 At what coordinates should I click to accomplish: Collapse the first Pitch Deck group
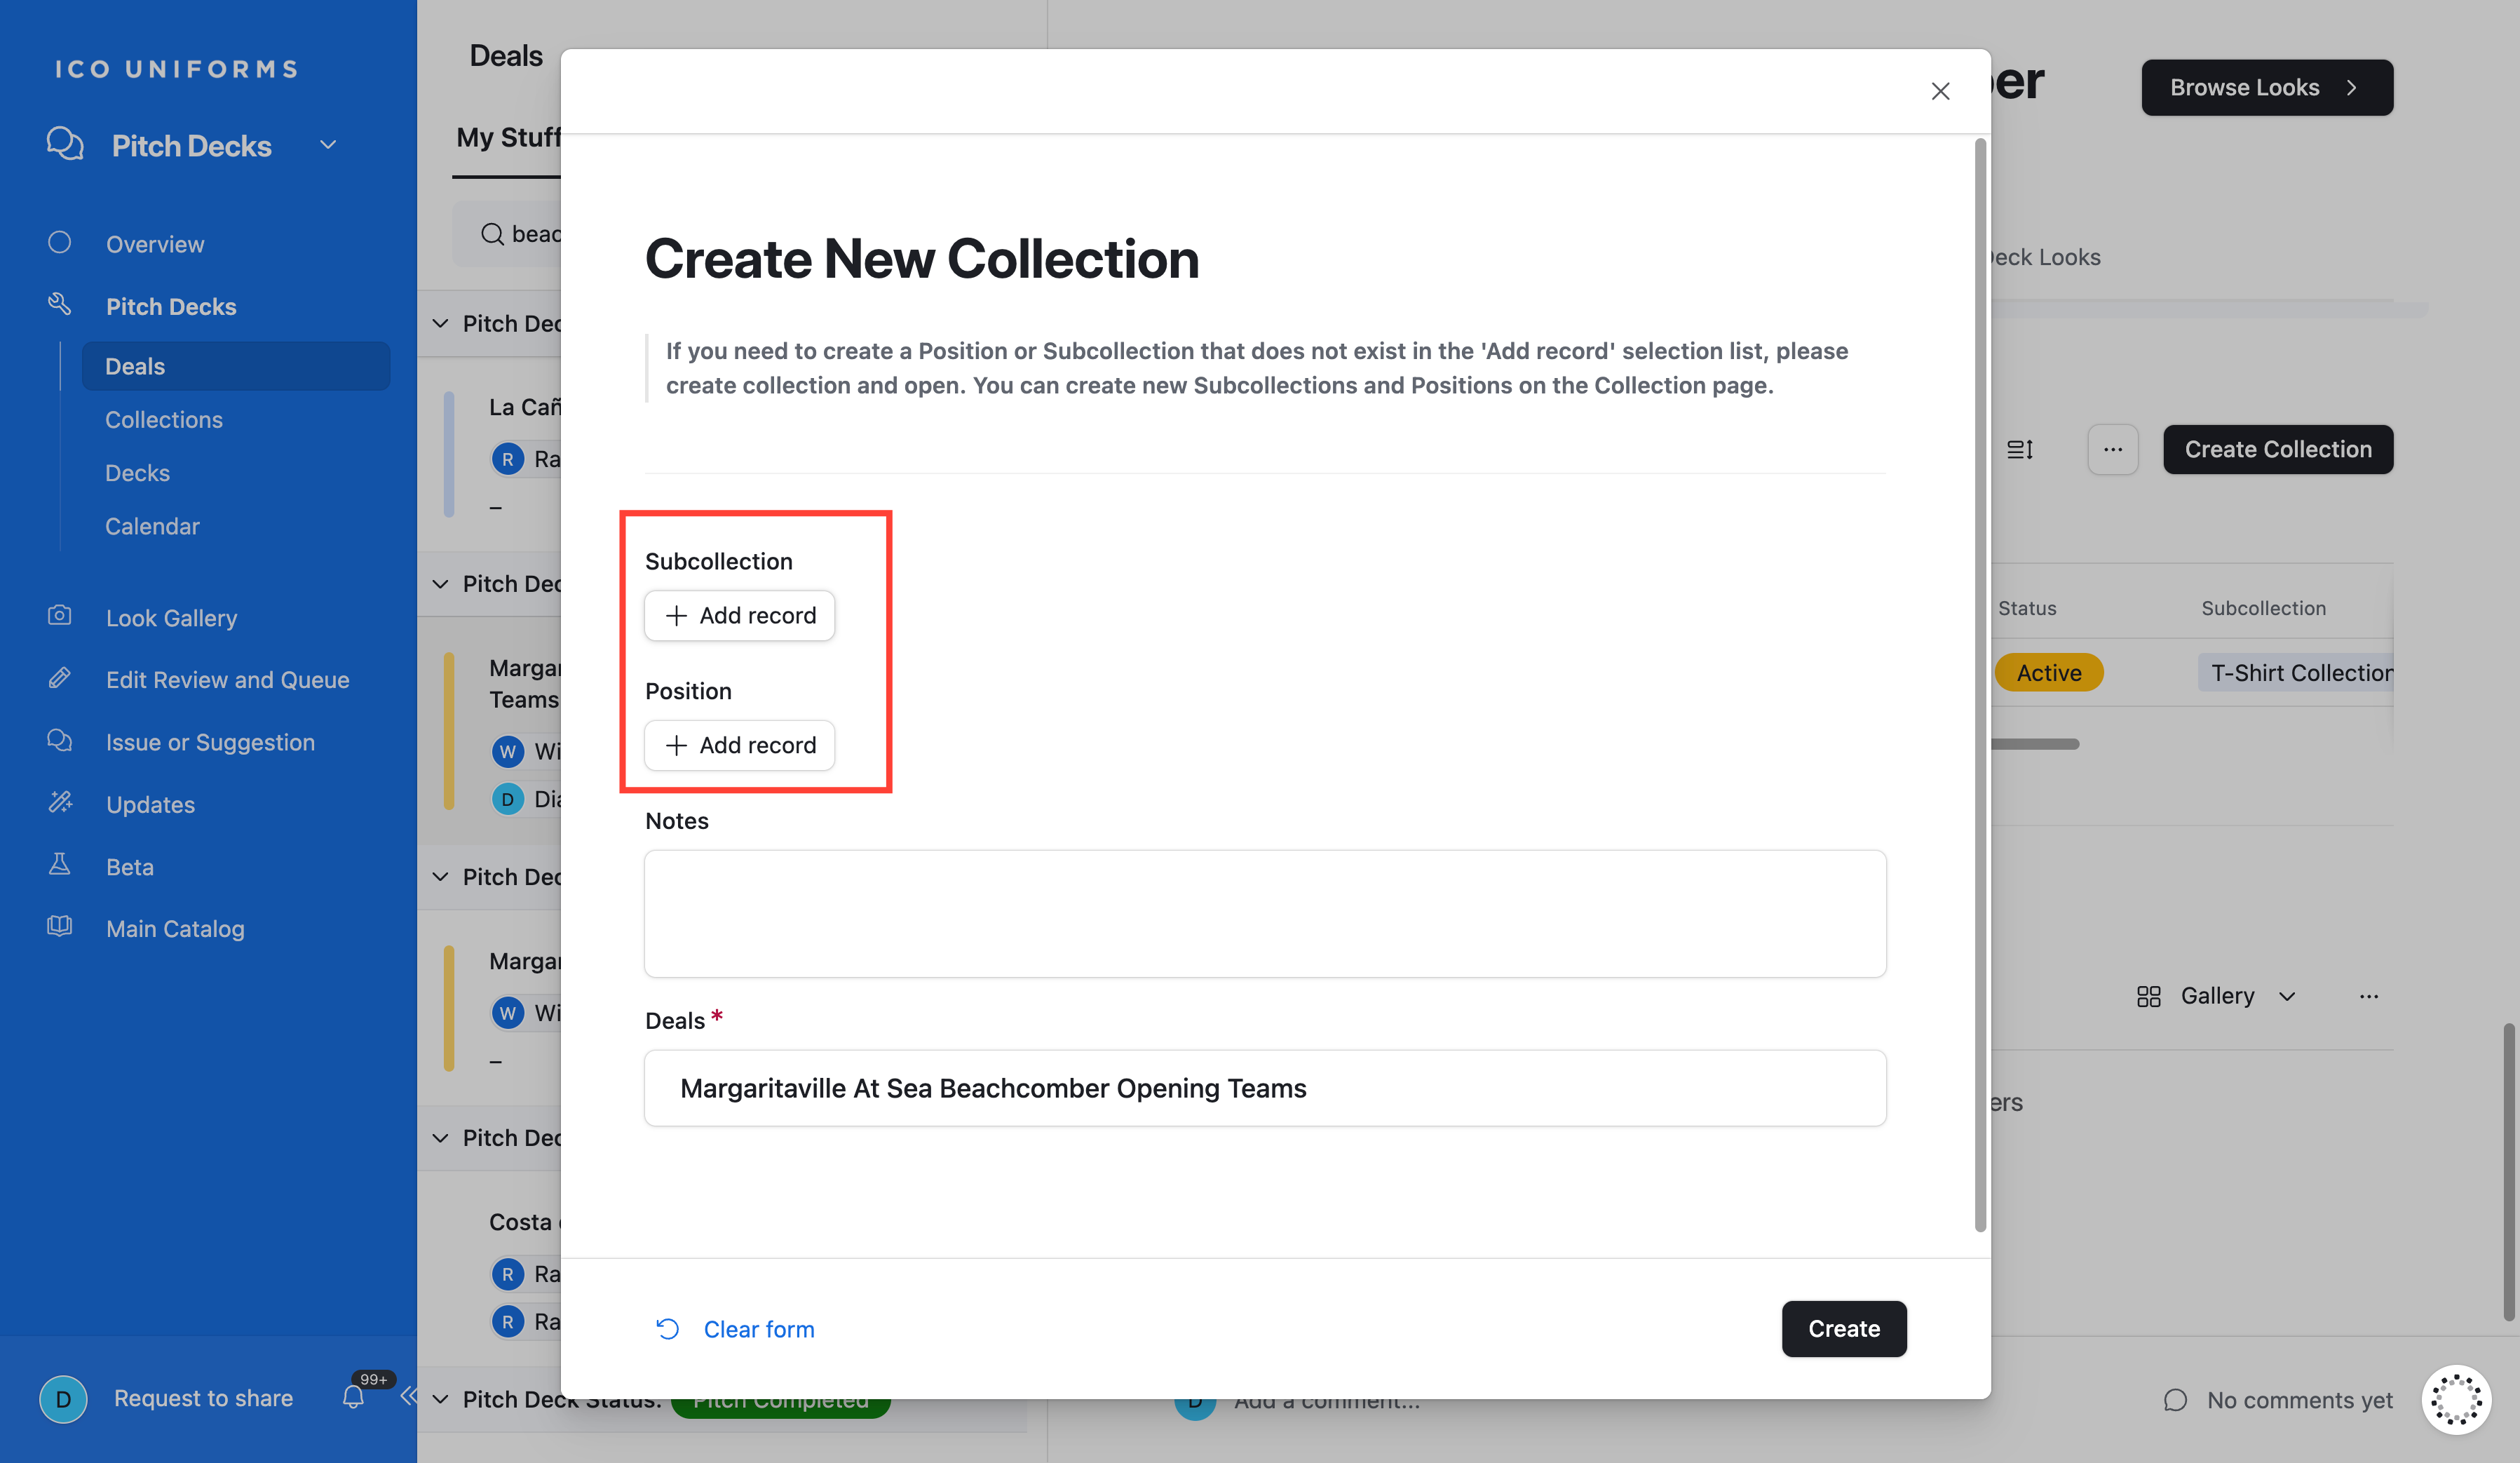[x=440, y=323]
